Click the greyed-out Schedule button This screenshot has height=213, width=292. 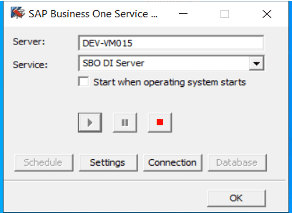[43, 163]
